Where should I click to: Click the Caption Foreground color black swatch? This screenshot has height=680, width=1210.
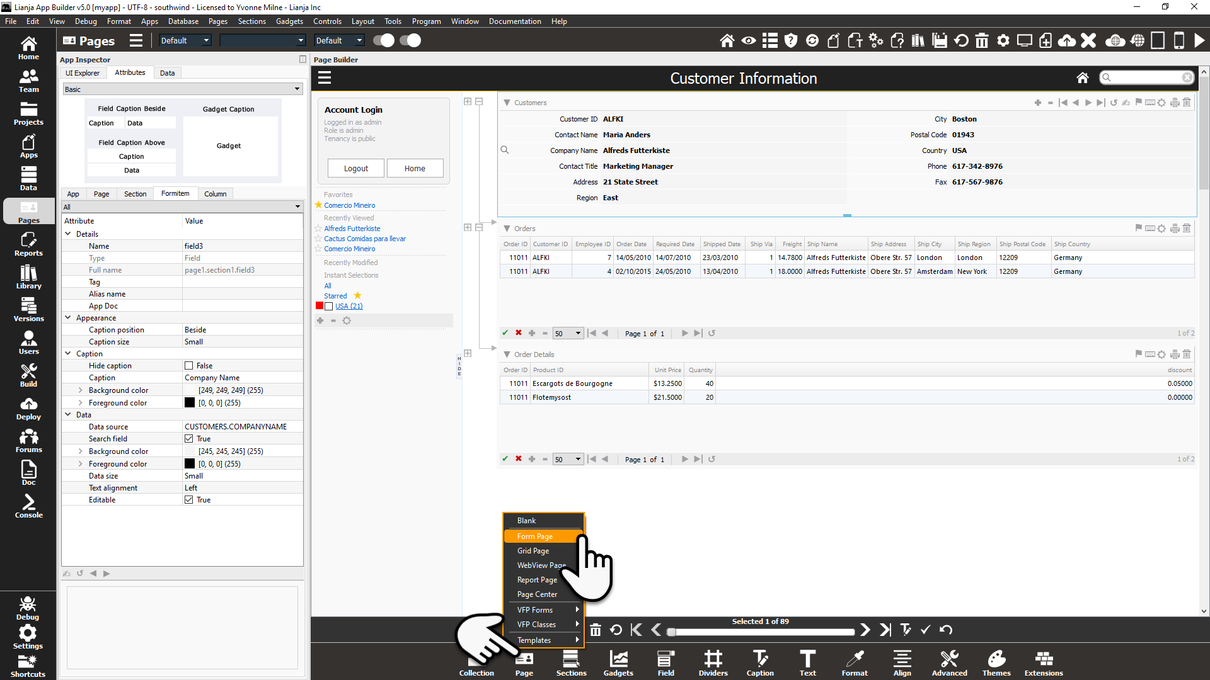point(189,403)
